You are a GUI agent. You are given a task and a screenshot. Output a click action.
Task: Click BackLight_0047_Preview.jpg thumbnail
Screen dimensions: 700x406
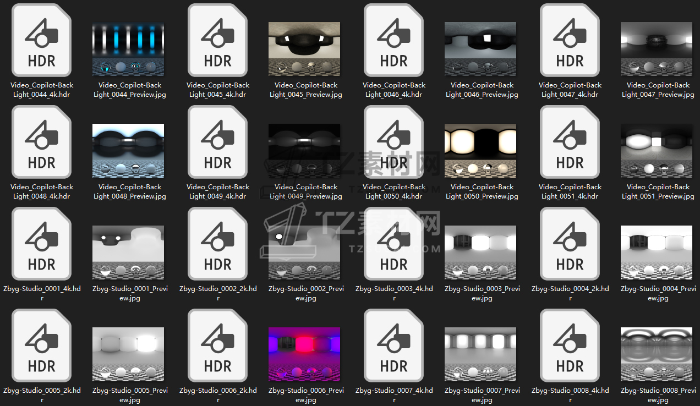[657, 49]
